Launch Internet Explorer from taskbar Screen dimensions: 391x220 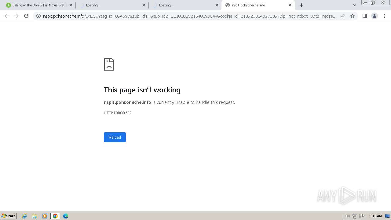[x=24, y=216]
